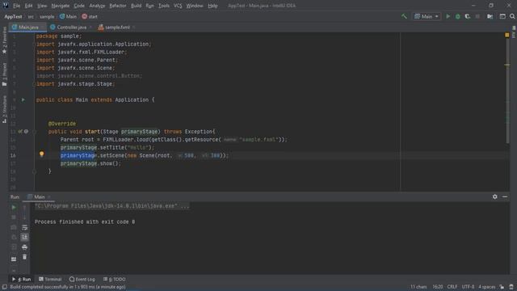The image size is (517, 291).
Task: Open the Refactor menu
Action: point(118,6)
